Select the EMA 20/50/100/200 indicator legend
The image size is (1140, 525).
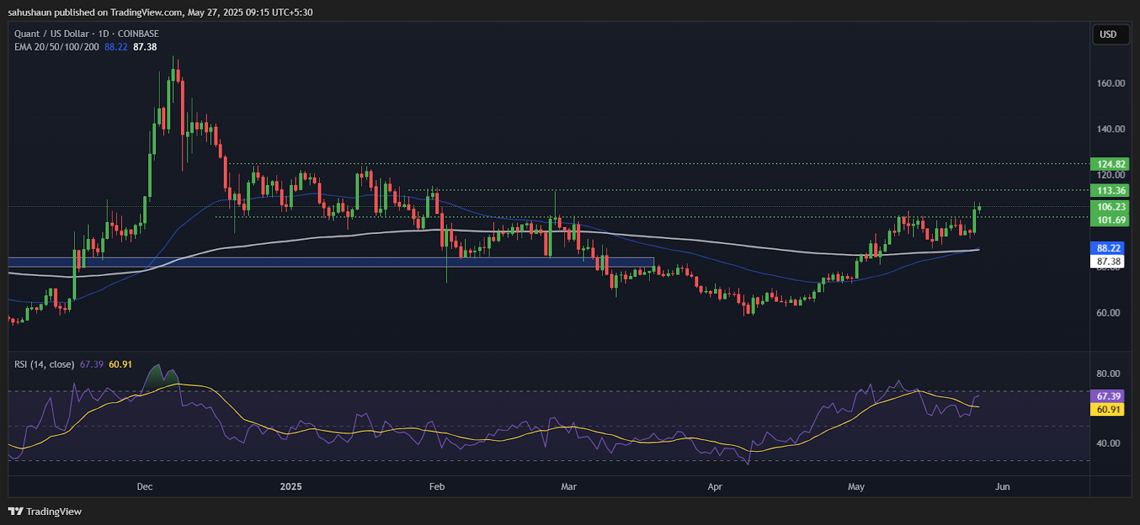click(56, 47)
